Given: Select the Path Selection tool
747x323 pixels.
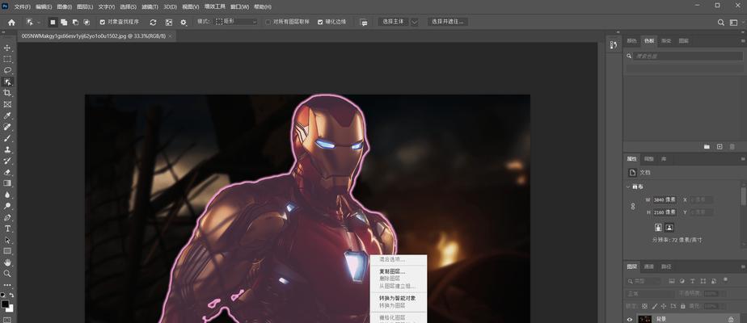Looking at the screenshot, I should coord(7,240).
